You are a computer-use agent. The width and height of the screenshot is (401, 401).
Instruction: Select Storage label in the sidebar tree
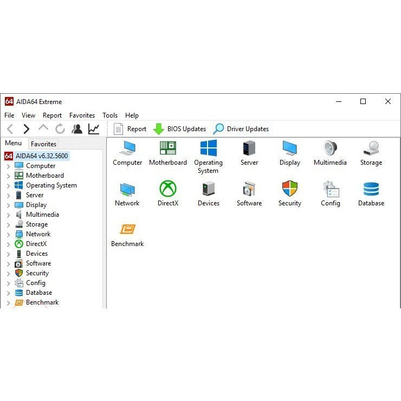point(37,224)
